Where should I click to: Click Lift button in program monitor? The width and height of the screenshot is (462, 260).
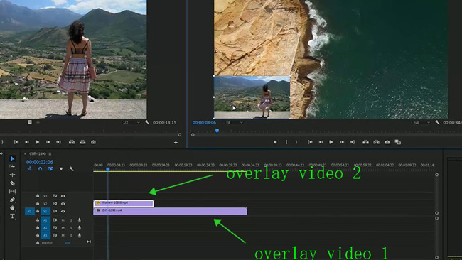click(x=365, y=142)
